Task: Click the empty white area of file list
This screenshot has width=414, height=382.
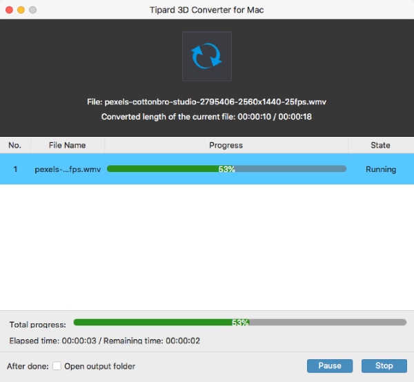Action: click(207, 249)
